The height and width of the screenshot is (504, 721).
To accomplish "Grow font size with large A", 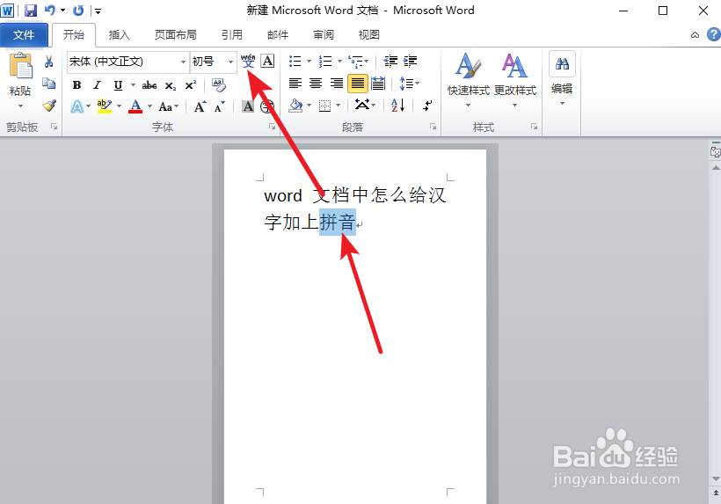I will (200, 106).
